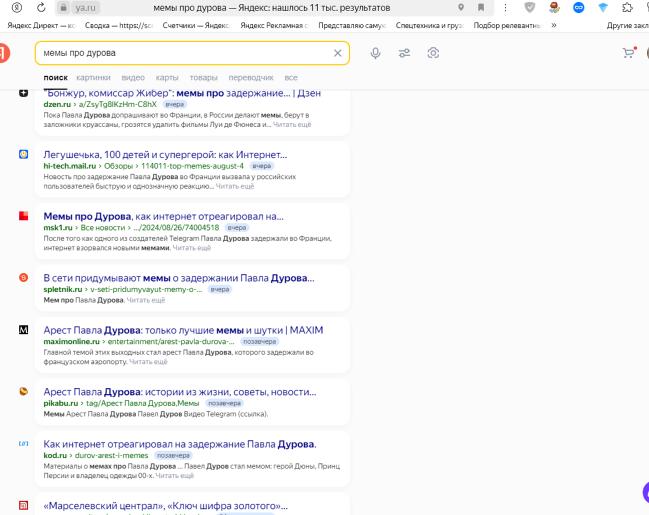This screenshot has width=649, height=515.
Task: Open result 'Бонжур, комиссар Жибер' on Дзен
Action: (x=182, y=93)
